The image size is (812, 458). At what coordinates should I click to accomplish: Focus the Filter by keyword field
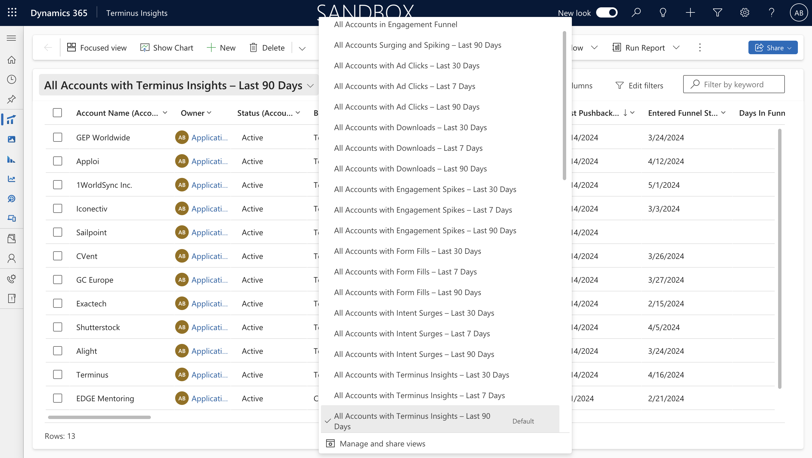[734, 84]
